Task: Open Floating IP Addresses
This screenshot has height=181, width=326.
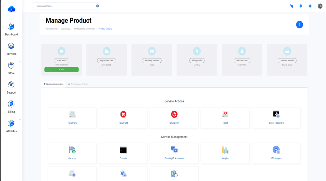Action: point(174,150)
